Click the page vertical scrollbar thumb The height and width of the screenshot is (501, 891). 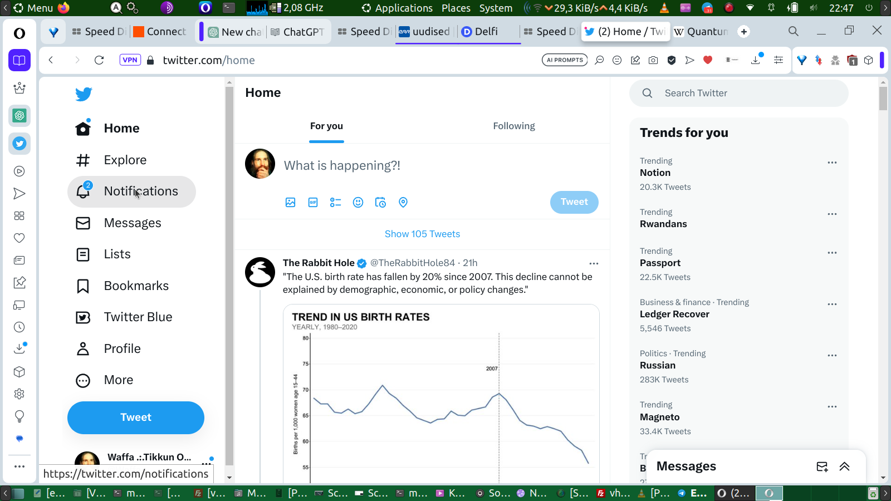(x=883, y=99)
